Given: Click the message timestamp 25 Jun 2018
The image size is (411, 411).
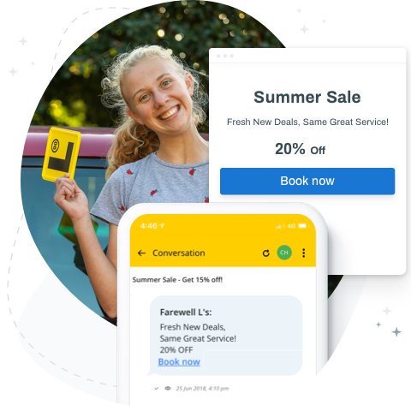Looking at the screenshot, I should coord(202,388).
